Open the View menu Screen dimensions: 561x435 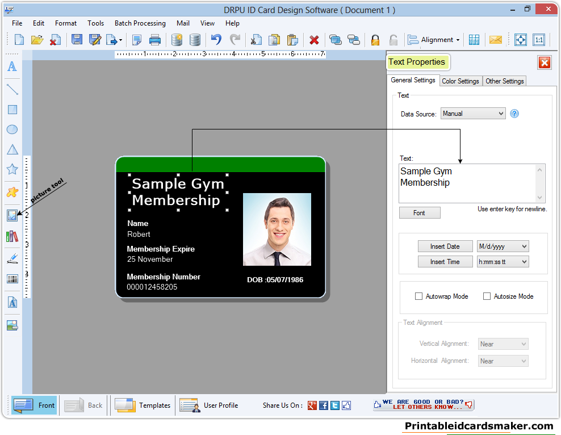(x=207, y=23)
